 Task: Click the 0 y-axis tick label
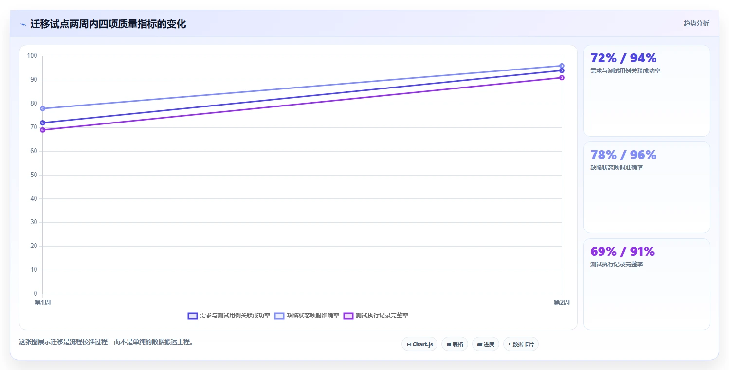[36, 294]
